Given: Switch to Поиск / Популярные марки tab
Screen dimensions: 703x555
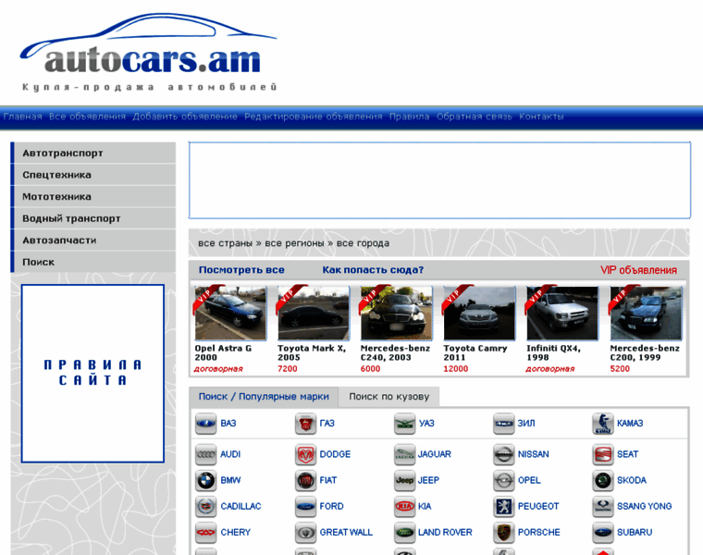Looking at the screenshot, I should pos(264,397).
